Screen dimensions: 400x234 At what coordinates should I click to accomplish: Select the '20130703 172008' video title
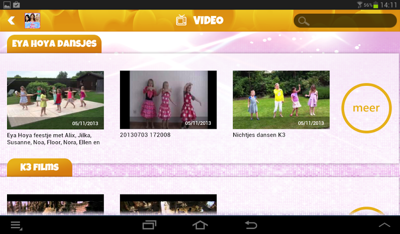tap(145, 135)
